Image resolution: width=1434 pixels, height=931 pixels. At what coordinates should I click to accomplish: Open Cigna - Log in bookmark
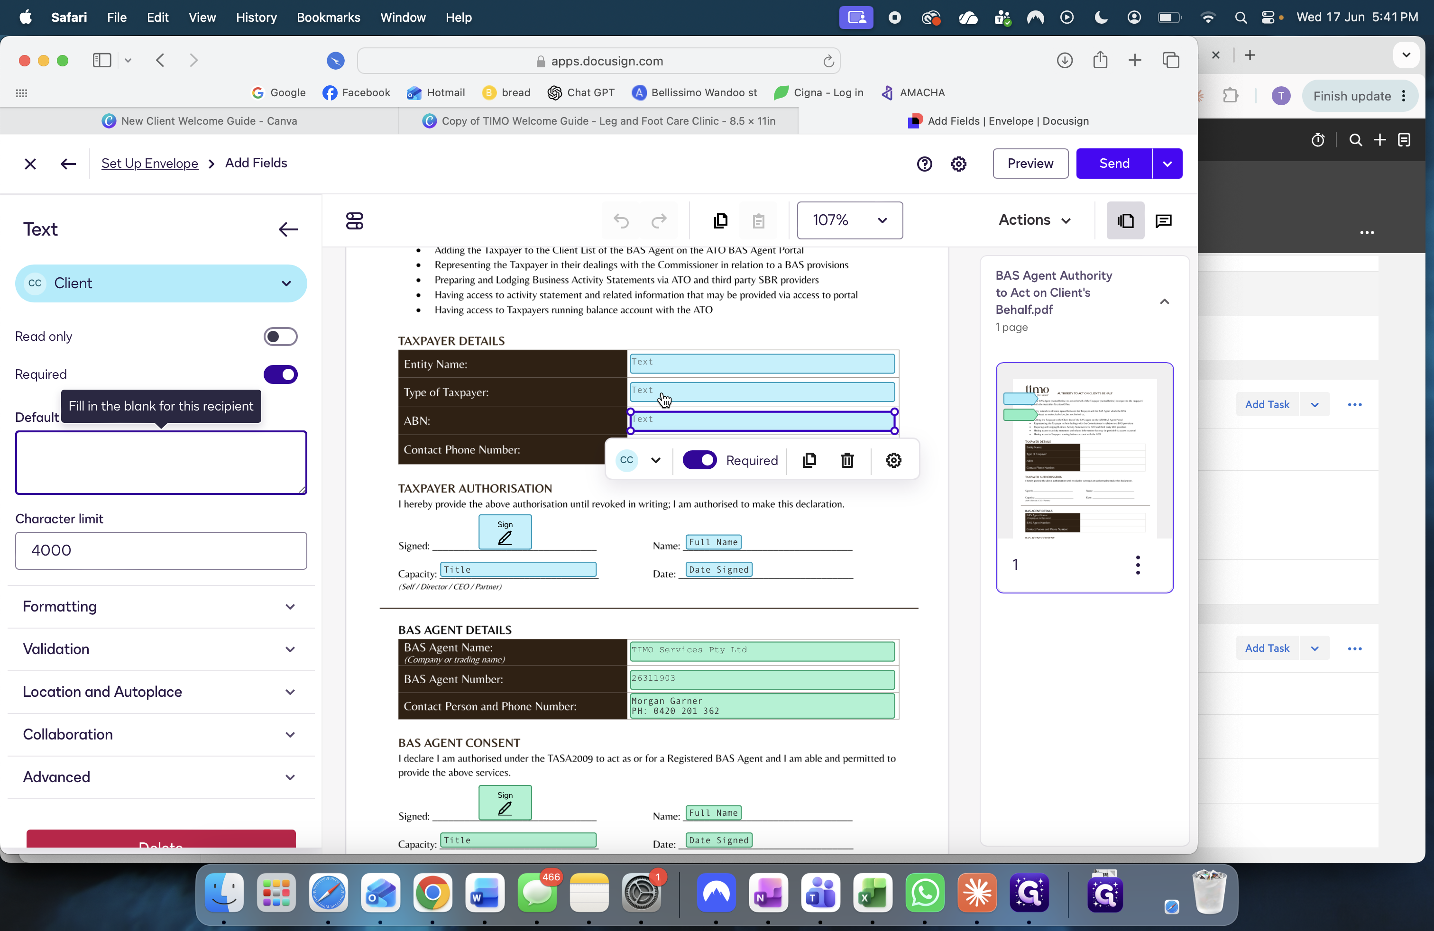819,93
